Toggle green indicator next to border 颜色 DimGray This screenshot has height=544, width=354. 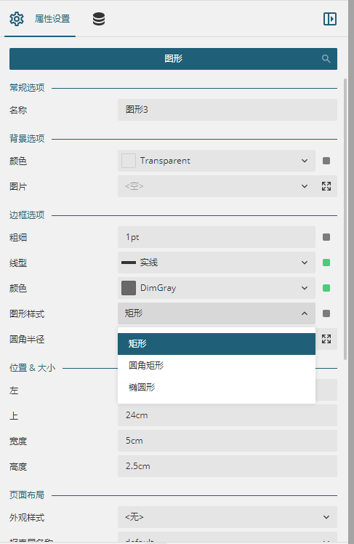[326, 288]
